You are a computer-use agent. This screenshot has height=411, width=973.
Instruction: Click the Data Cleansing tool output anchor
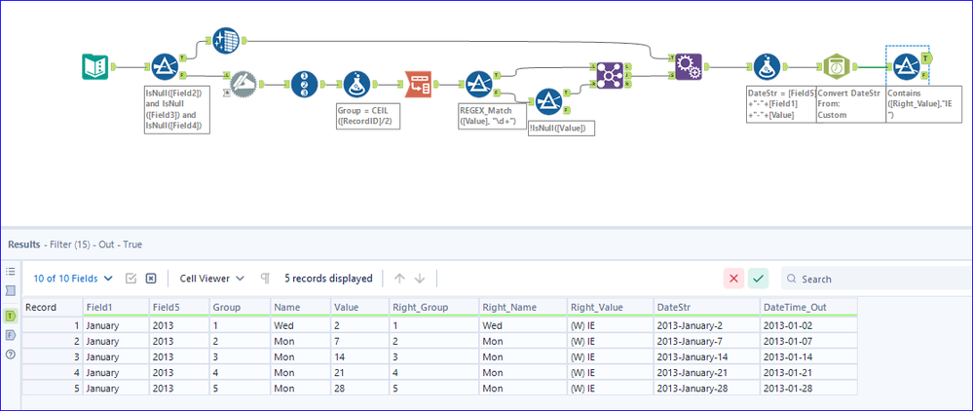point(243,41)
